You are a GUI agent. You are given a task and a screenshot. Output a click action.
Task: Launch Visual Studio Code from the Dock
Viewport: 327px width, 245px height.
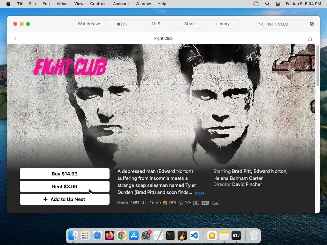click(x=194, y=236)
